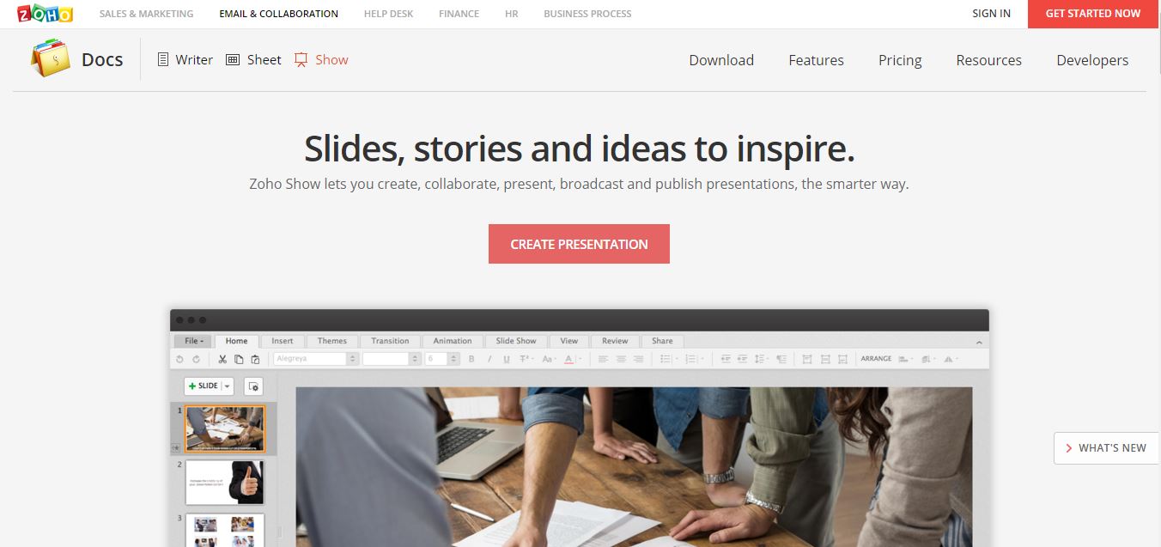The height and width of the screenshot is (547, 1161).
Task: Click the Docs folder icon
Action: click(x=51, y=59)
